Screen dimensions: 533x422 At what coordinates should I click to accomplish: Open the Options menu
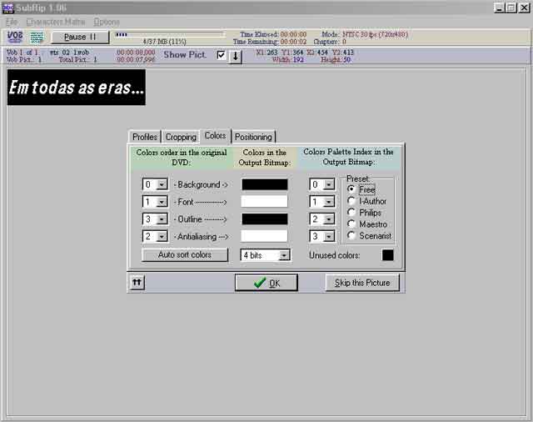(x=107, y=23)
